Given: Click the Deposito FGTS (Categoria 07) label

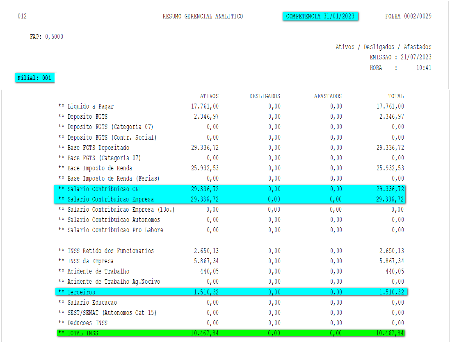Looking at the screenshot, I should point(106,127).
